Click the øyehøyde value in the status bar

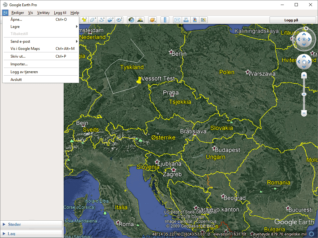click(x=280, y=234)
